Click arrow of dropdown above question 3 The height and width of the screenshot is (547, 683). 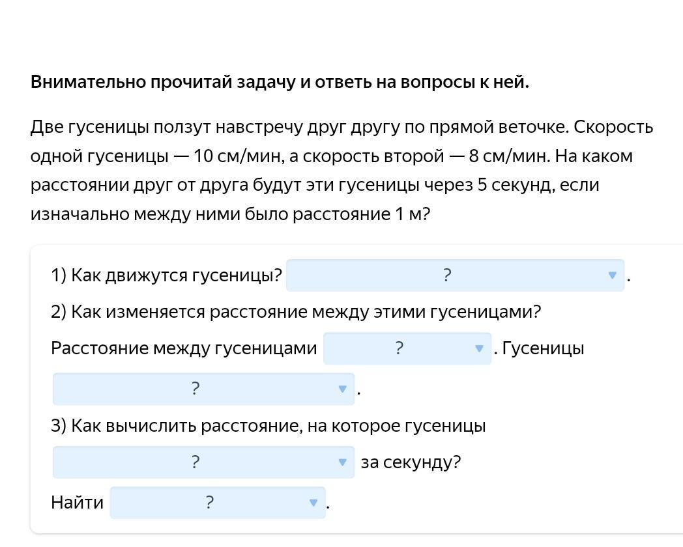342,389
